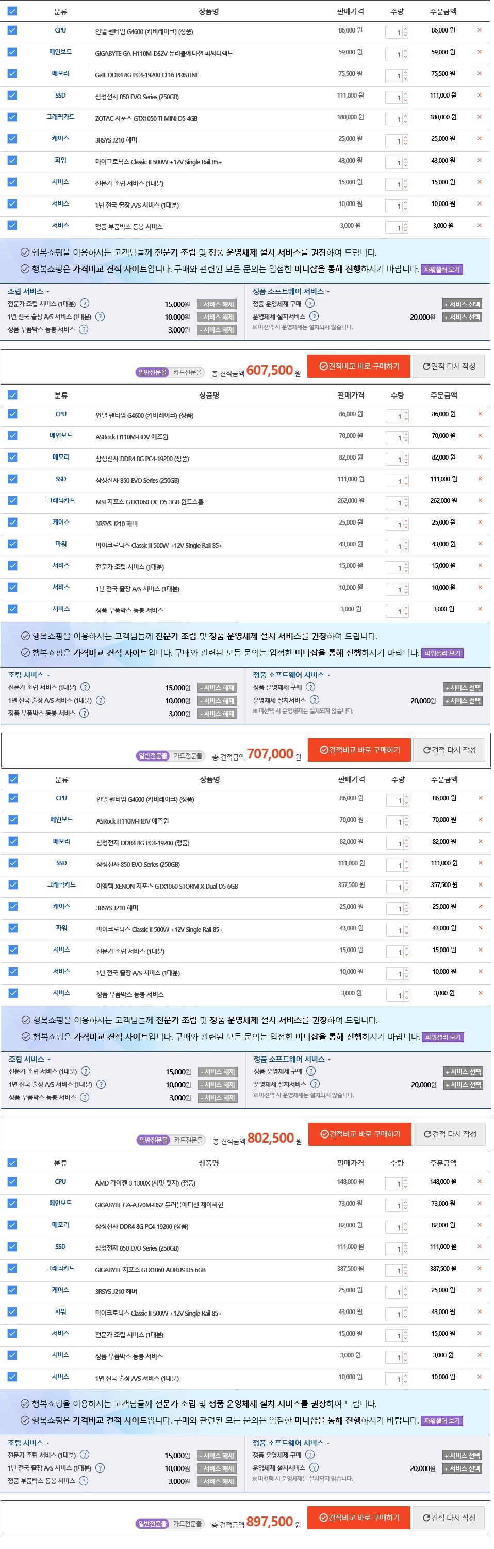Collapse 조립 서비스 section in the 897,500원 quote
The image size is (494, 1549).
pyautogui.click(x=28, y=1443)
